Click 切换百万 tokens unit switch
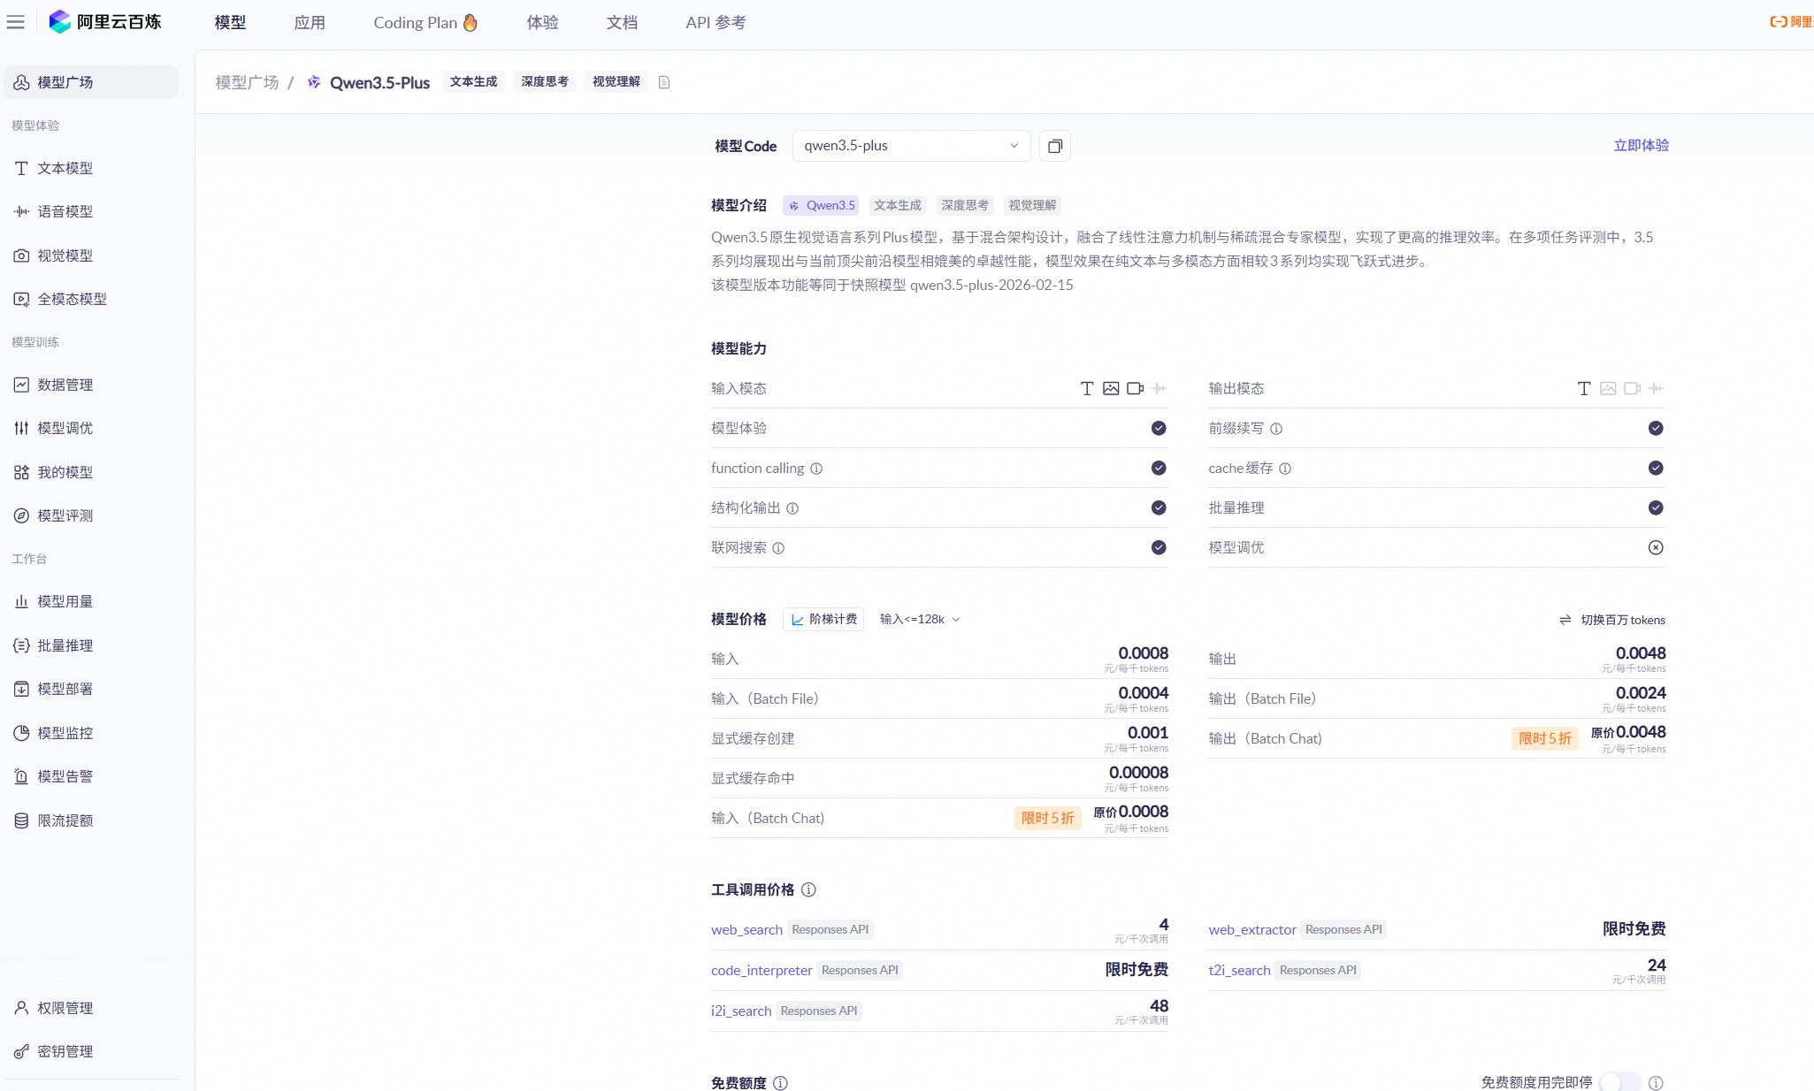 tap(1612, 620)
